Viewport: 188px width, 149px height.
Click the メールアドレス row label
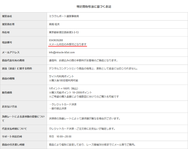11,52
